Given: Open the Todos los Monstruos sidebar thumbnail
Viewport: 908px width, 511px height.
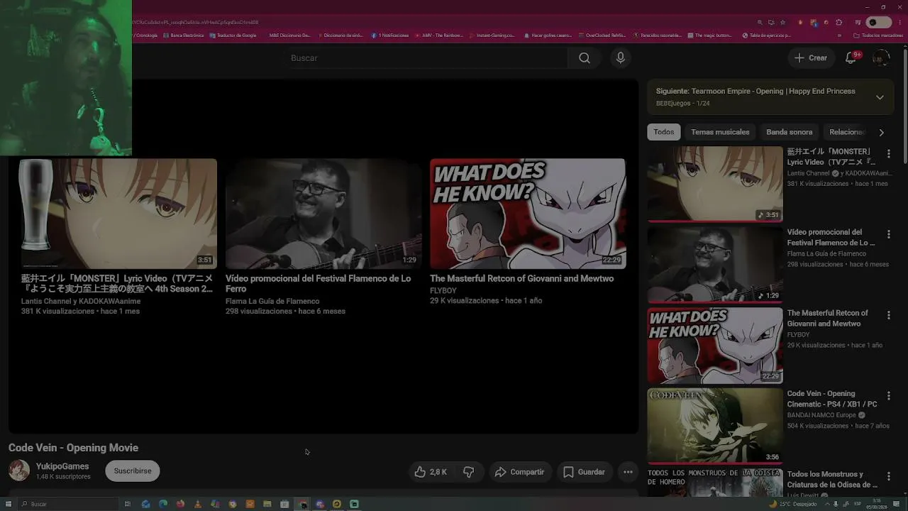Looking at the screenshot, I should [x=715, y=483].
